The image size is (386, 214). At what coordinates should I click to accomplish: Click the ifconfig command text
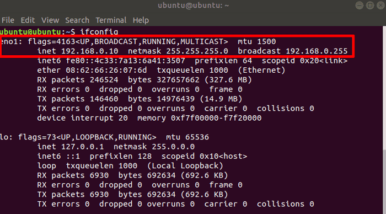click(99, 32)
